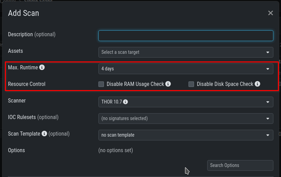281x177 pixels.
Task: Enable the Disable RAM Usage Check checkbox
Action: pos(101,84)
